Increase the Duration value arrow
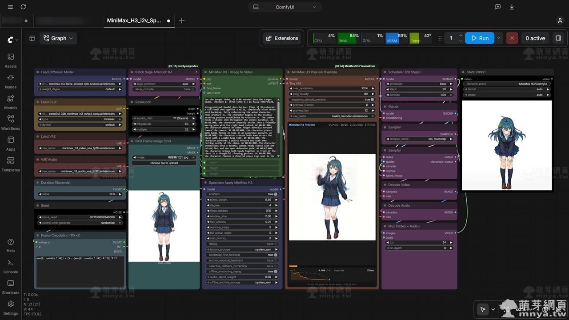Screen dimensions: 569x320 [x=120, y=194]
